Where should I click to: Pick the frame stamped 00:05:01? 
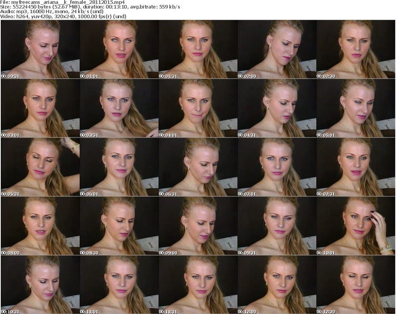click(x=356, y=108)
